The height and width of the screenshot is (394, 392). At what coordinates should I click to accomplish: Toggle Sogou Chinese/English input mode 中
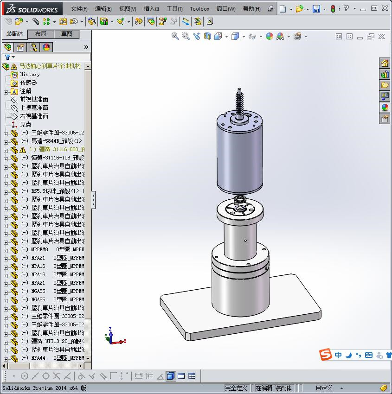click(338, 355)
